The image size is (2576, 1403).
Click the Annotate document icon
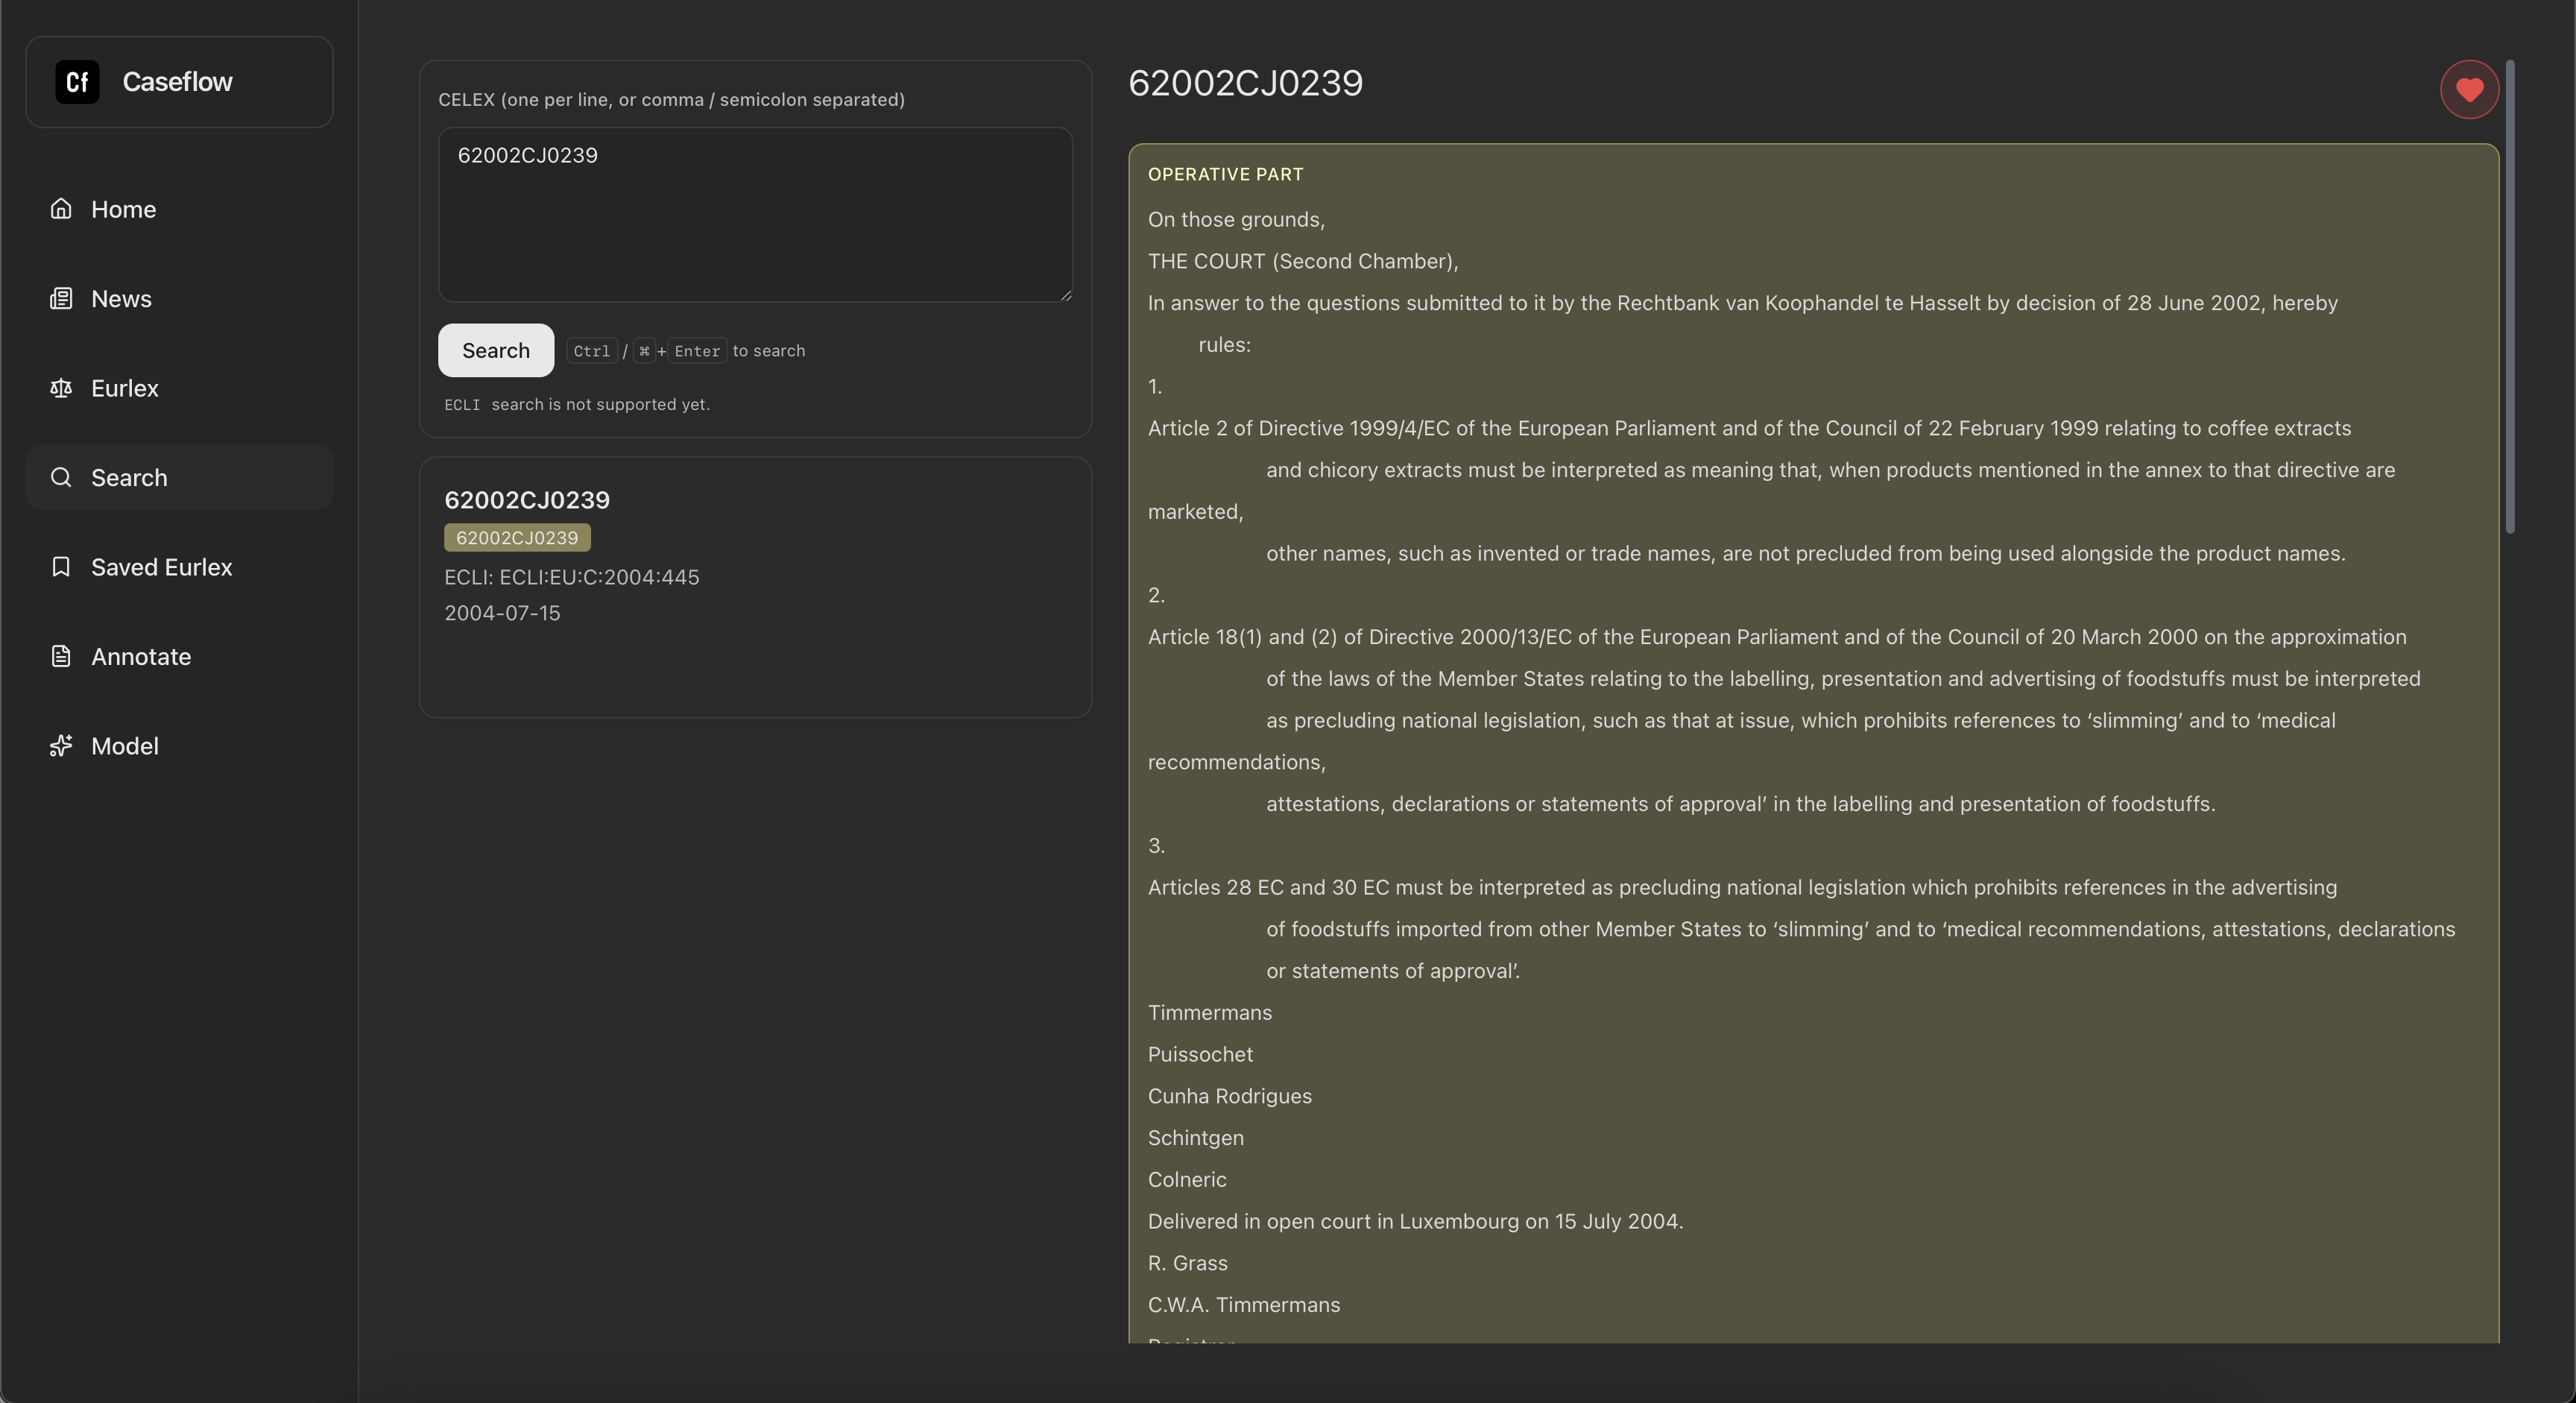(x=61, y=656)
